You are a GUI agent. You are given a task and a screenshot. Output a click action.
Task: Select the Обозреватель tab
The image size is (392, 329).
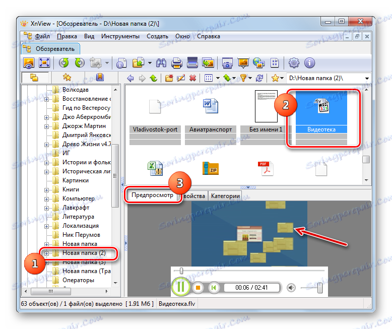click(51, 49)
